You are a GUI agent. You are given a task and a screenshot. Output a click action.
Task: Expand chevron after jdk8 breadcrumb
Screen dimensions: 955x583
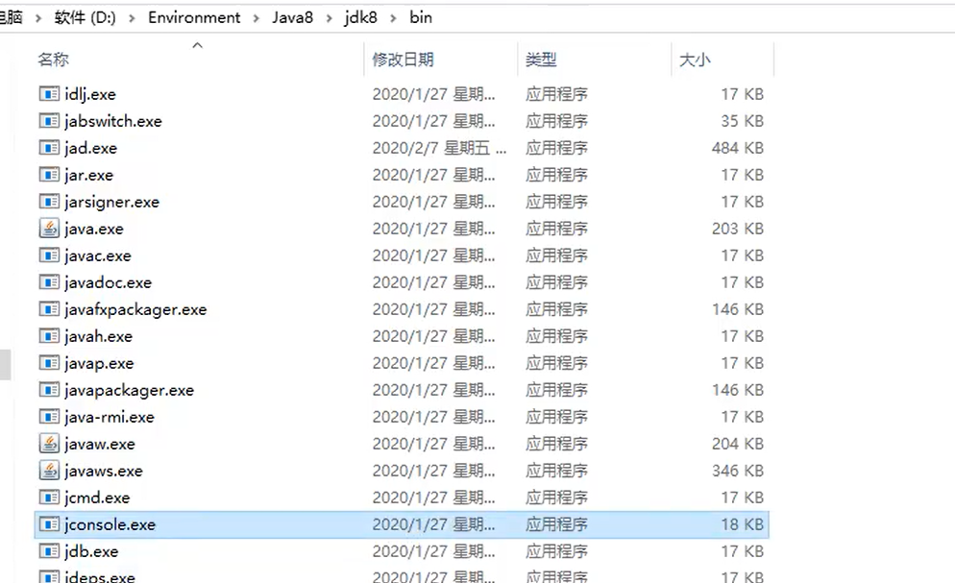pos(393,18)
